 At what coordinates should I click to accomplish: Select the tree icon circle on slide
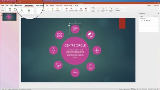click(x=58, y=65)
